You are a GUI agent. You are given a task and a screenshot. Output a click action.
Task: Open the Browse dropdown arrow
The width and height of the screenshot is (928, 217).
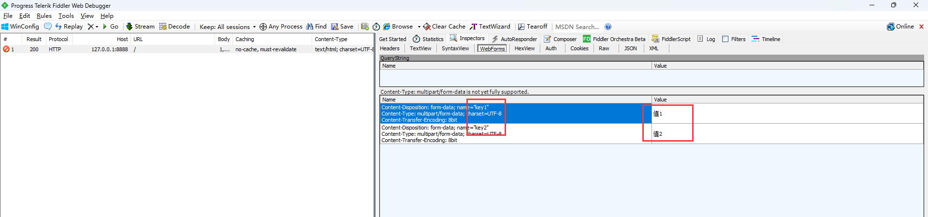coord(419,27)
